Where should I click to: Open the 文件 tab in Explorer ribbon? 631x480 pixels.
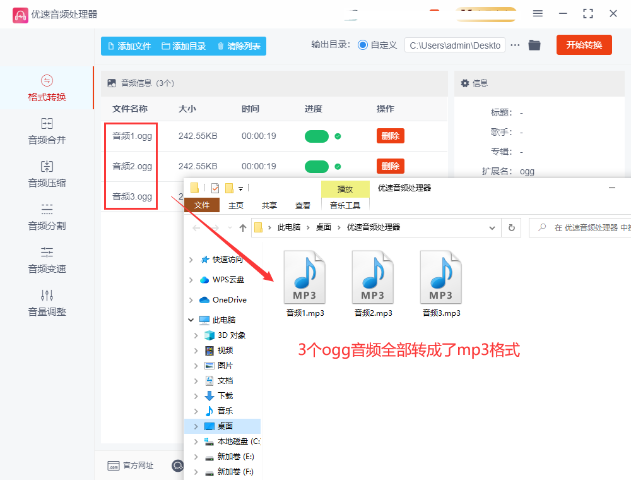[202, 205]
